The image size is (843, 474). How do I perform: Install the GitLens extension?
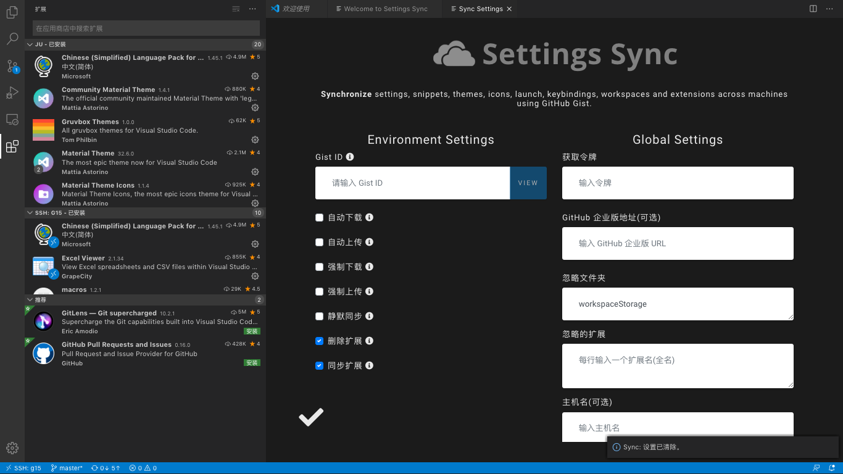pyautogui.click(x=252, y=331)
